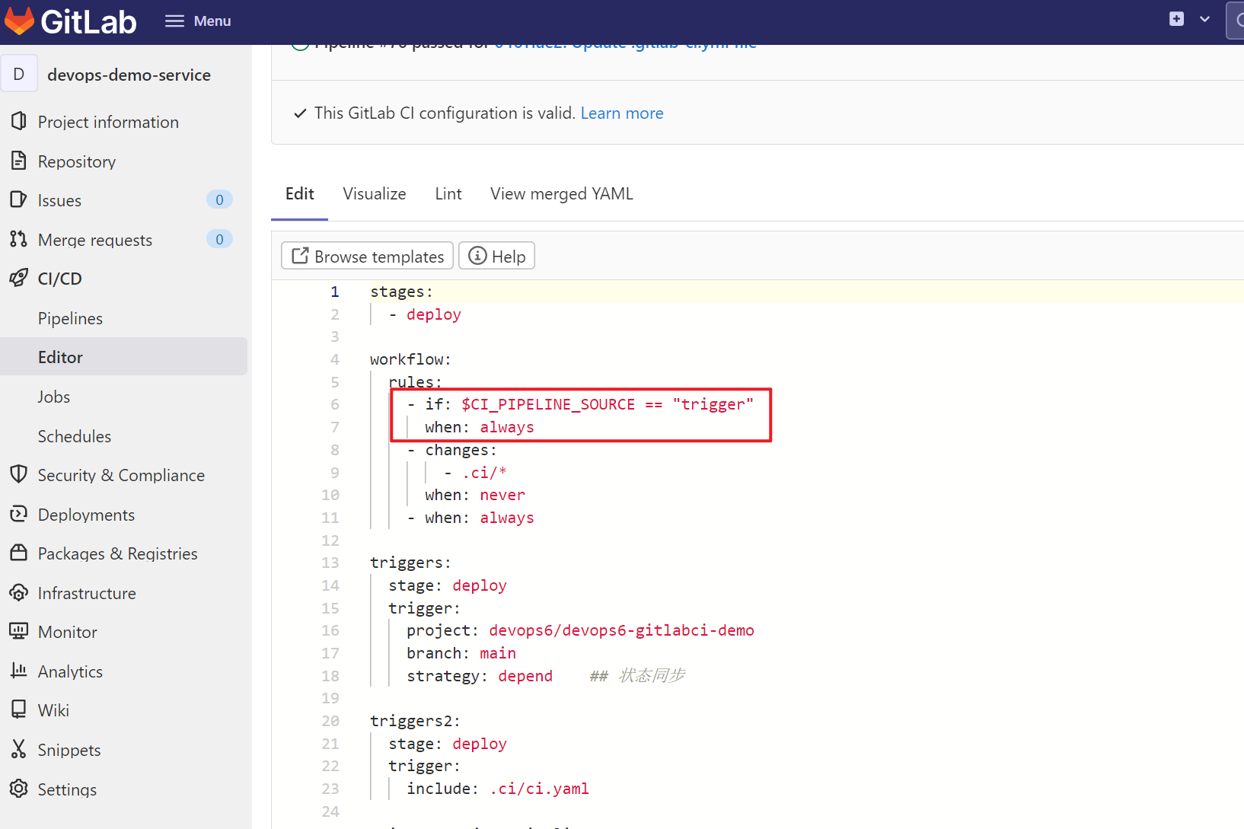
Task: Click 'strategy: depend' on line 18
Action: click(x=480, y=676)
